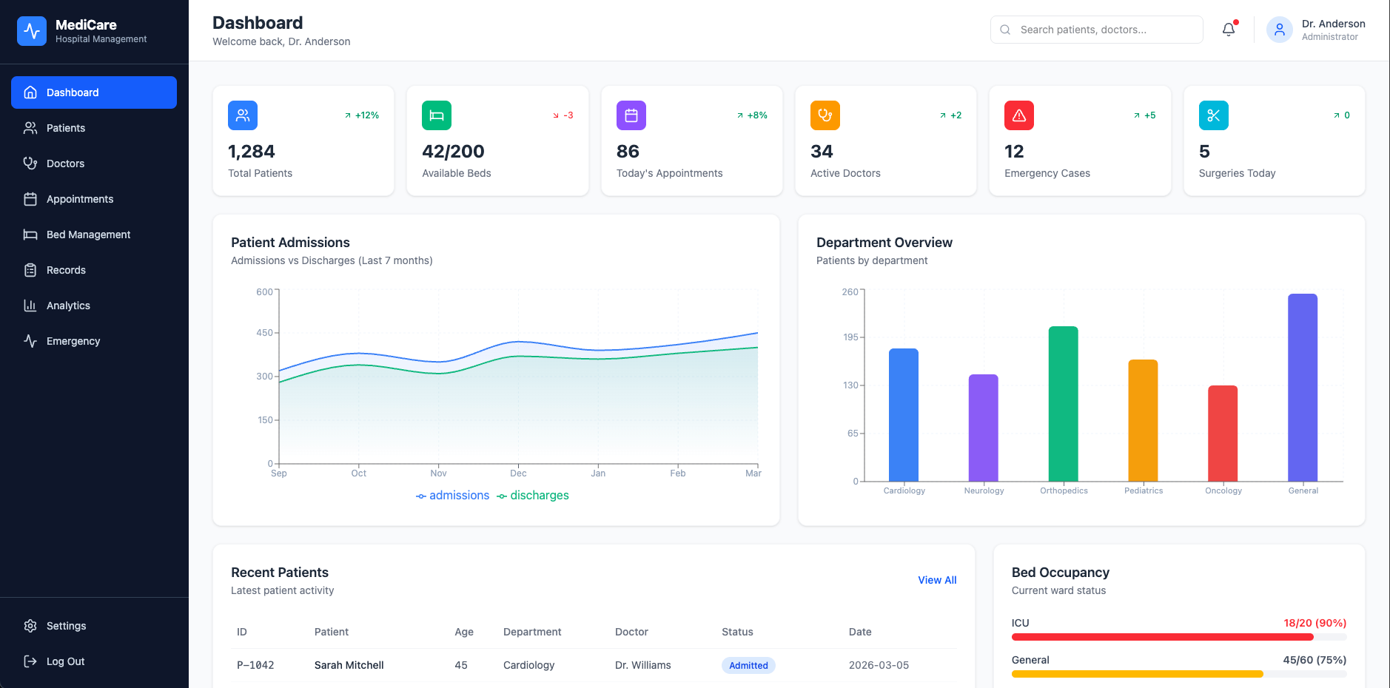Click the Pediatrics orange bar
Screen dimensions: 1390x688
(1143, 421)
